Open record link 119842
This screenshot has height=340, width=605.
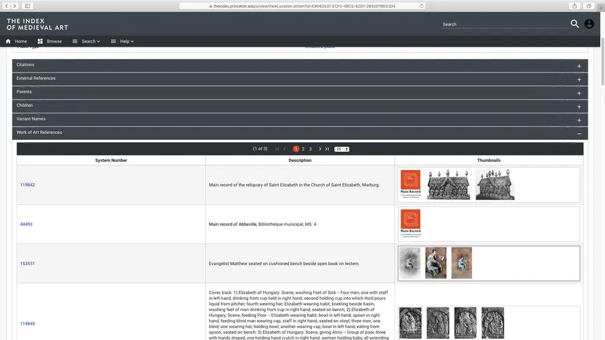[27, 185]
